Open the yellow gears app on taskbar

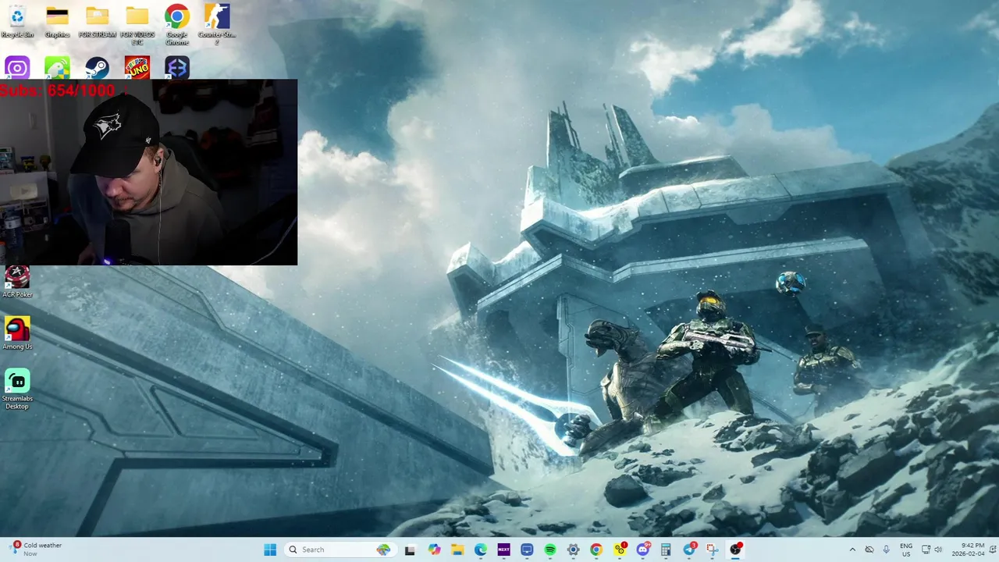(620, 550)
